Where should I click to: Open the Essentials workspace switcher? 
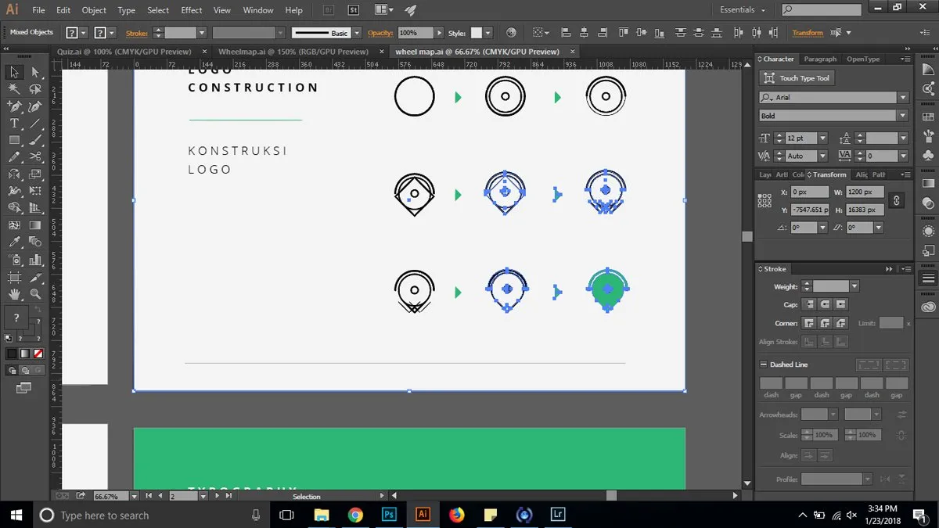click(742, 10)
